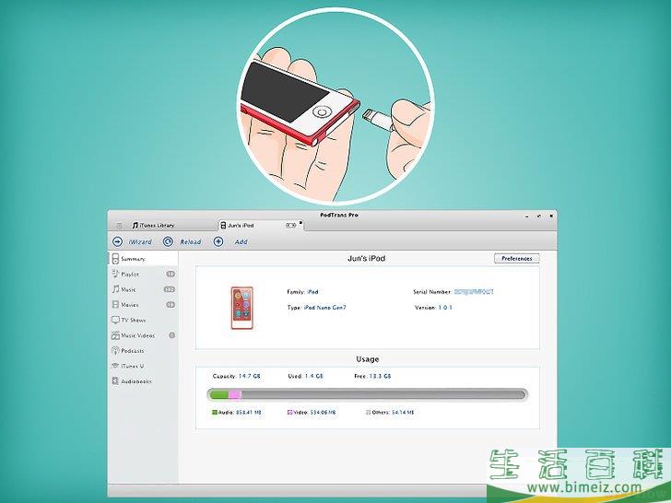Screen dimensions: 671x503
Task: Click the Podcasts broadcast icon
Action: point(115,351)
